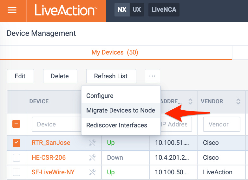Click the VENDOR column header label

(212, 101)
